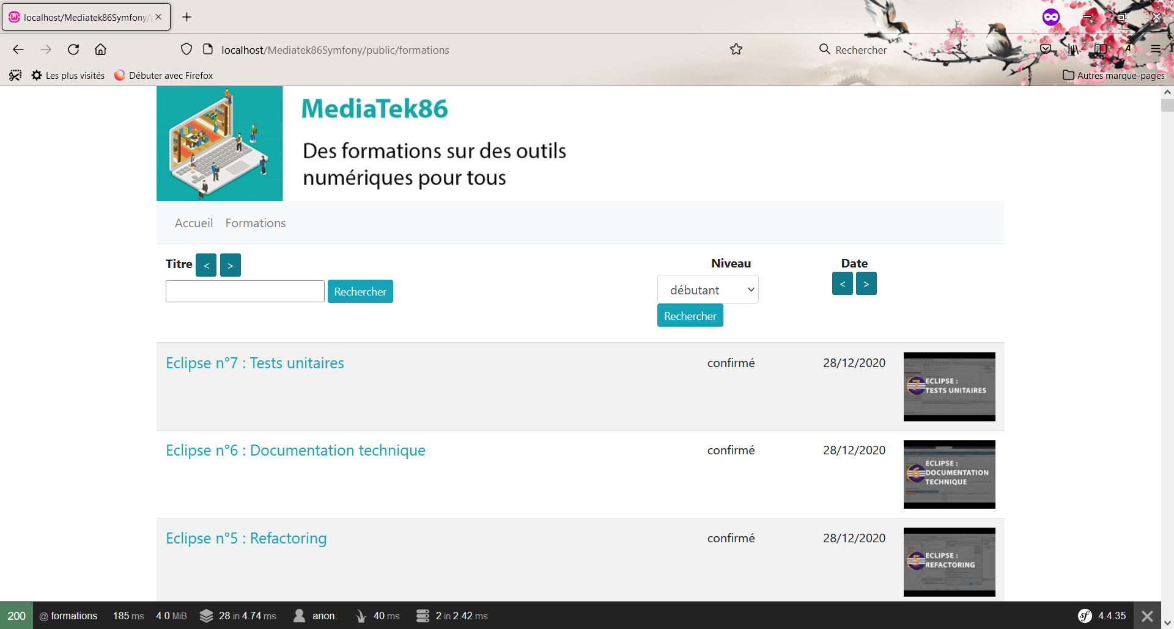Screen dimensions: 1174x629
Task: Open Autres marque-pages folder
Action: 1114,75
